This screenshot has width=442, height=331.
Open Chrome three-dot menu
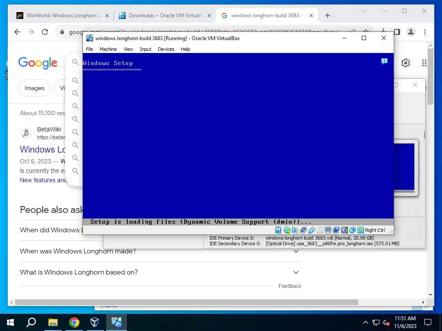point(425,32)
